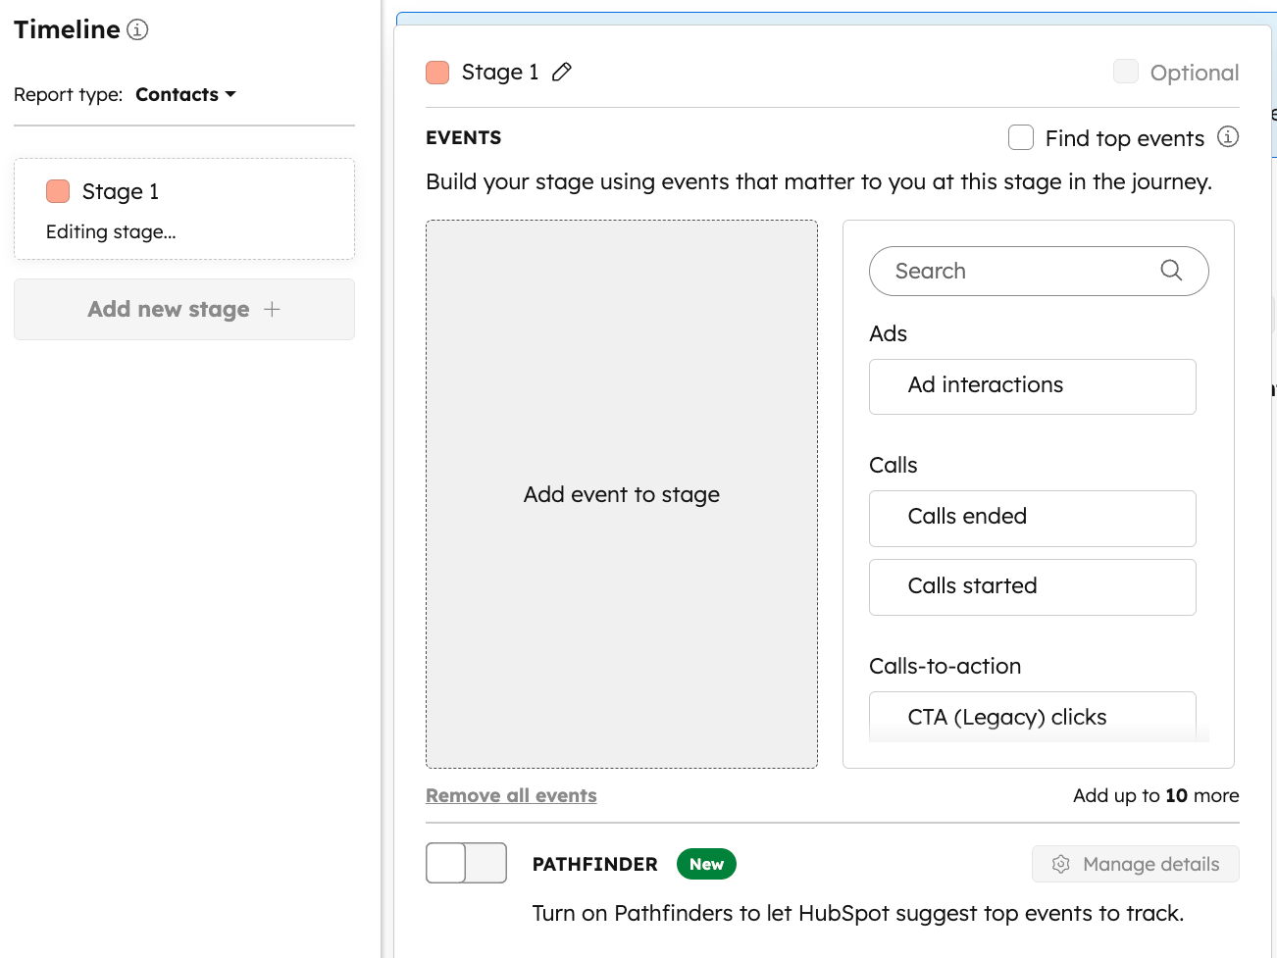Add new stage to timeline

click(x=184, y=309)
